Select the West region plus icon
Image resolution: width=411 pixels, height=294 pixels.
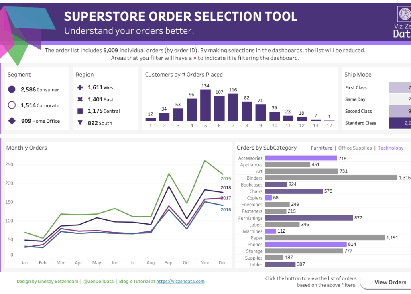tap(80, 87)
